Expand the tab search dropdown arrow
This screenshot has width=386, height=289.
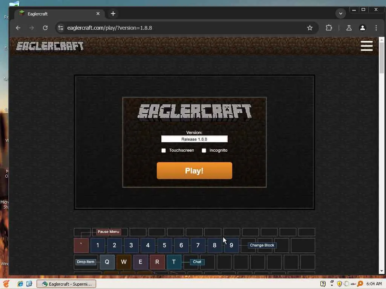[x=341, y=14]
